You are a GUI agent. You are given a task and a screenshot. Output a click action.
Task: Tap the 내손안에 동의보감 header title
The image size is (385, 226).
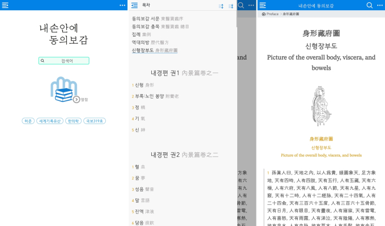(316, 6)
